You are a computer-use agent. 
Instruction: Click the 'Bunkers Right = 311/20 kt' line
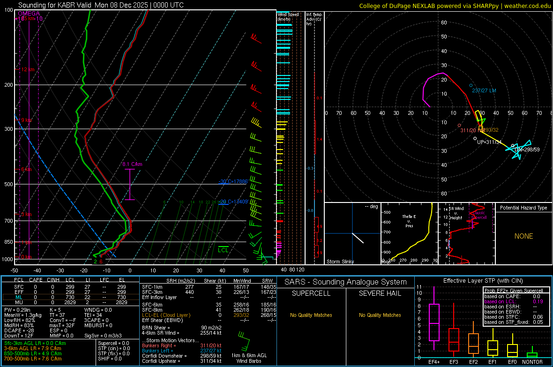tap(182, 345)
